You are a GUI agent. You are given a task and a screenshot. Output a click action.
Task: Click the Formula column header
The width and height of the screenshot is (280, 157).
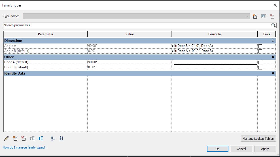tap(214, 34)
